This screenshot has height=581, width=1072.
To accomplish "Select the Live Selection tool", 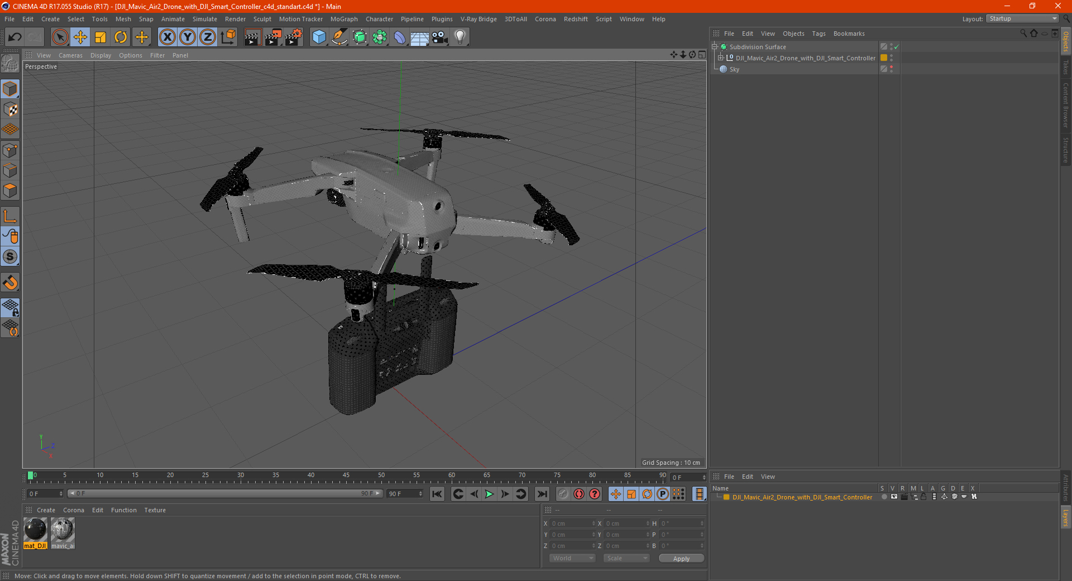I will (60, 37).
